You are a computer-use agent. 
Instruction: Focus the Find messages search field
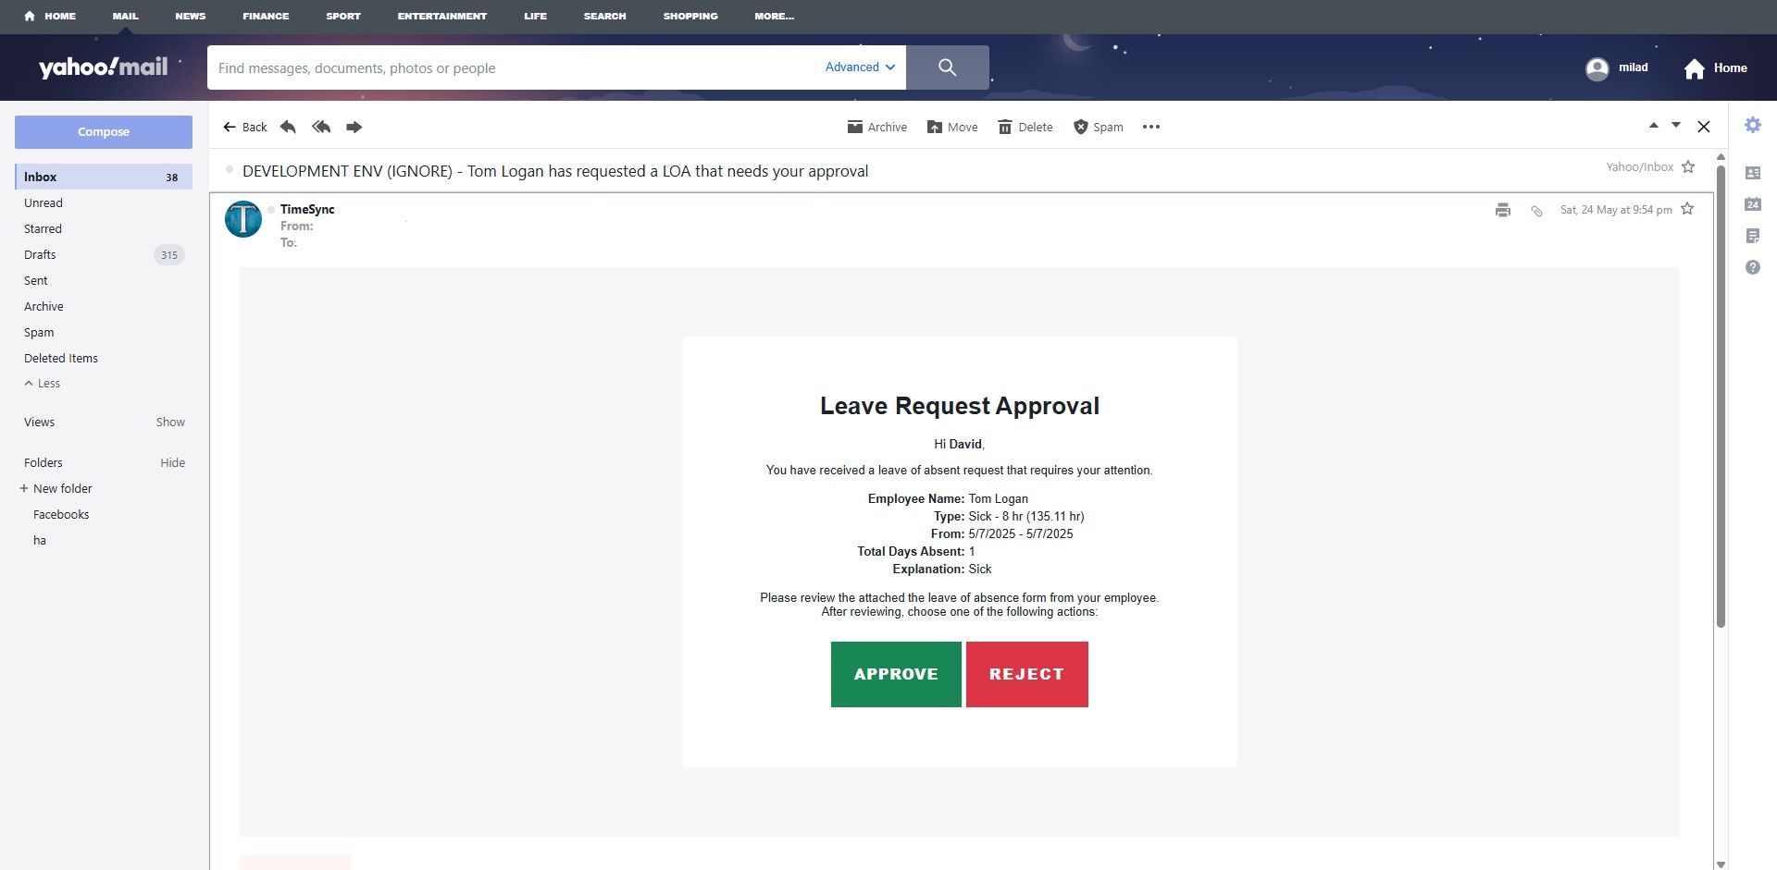tap(515, 67)
